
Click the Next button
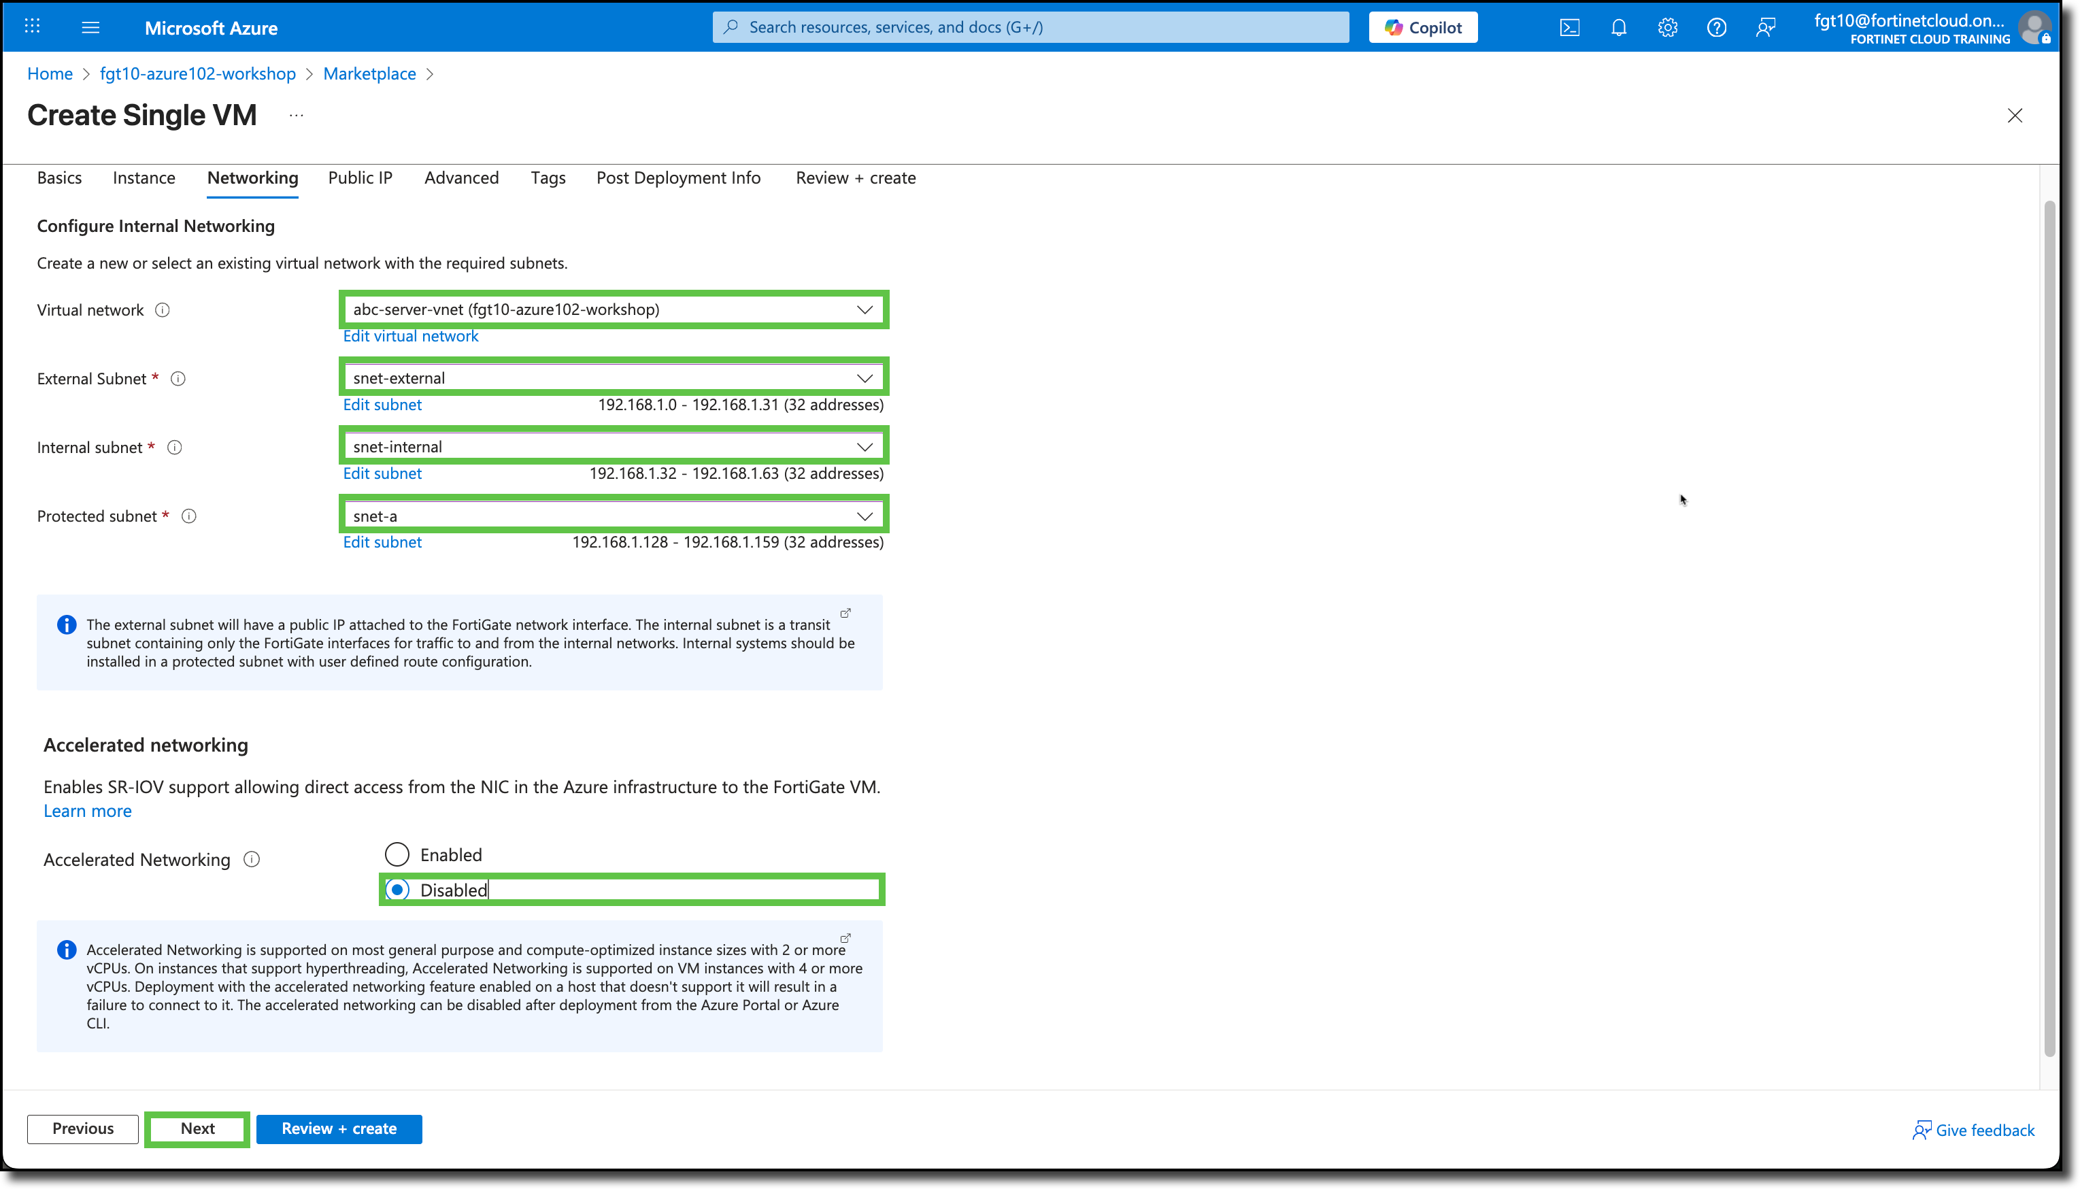196,1128
